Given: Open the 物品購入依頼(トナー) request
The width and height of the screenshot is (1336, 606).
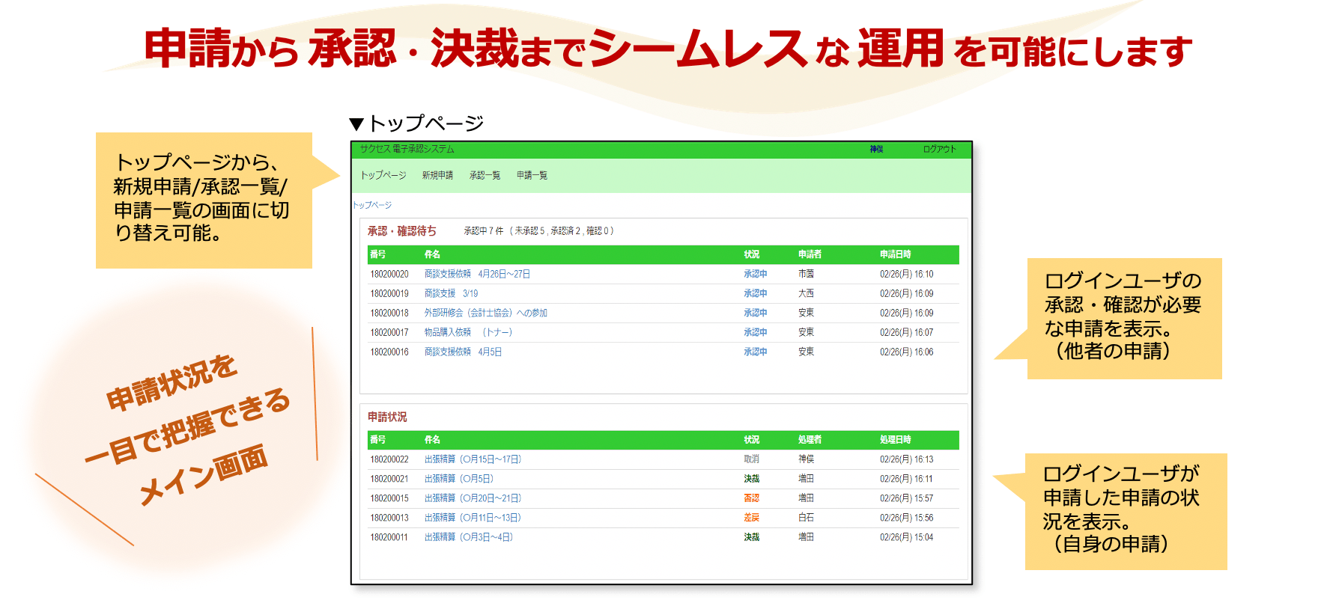Looking at the screenshot, I should (468, 332).
